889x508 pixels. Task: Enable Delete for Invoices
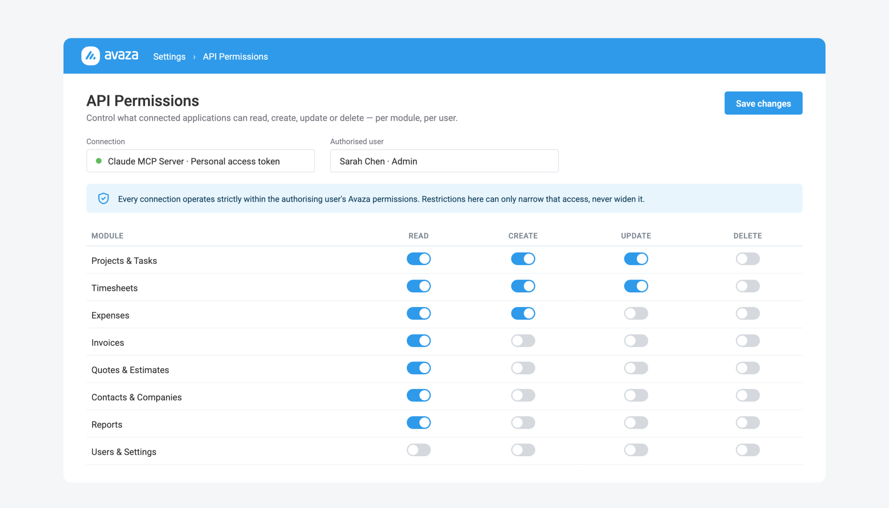[x=747, y=341]
